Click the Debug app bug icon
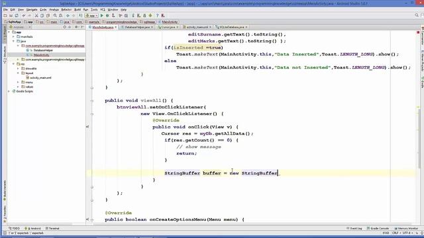This screenshot has width=424, height=238. coord(107,16)
